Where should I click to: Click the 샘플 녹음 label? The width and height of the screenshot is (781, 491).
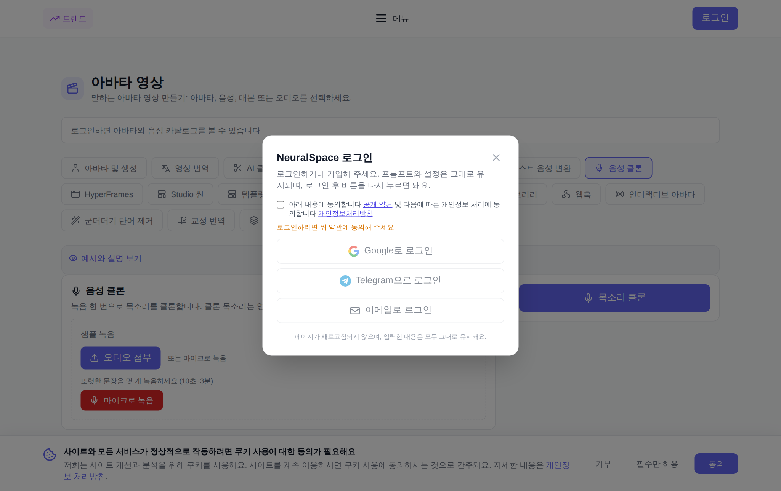coord(98,334)
